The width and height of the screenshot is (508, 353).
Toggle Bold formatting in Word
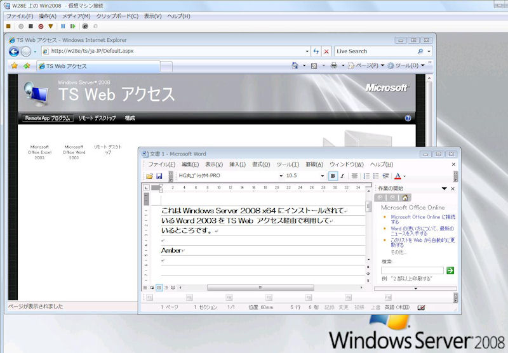click(333, 176)
